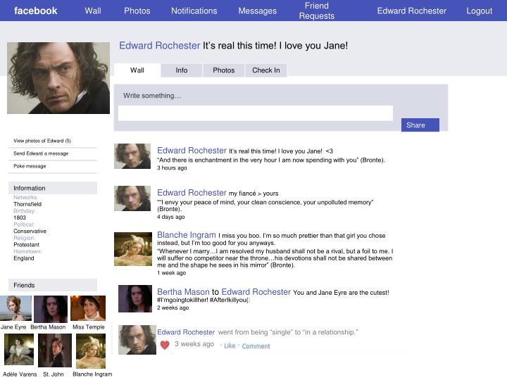Image resolution: width=507 pixels, height=380 pixels.
Task: Click Bertha Mason's avatar on her post
Action: click(134, 298)
